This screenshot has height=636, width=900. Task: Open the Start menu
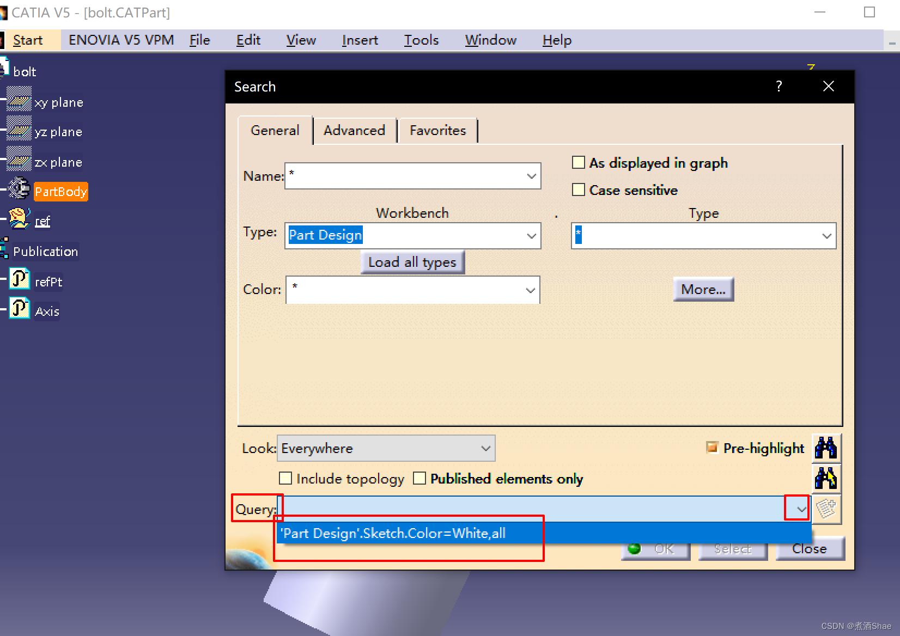pyautogui.click(x=28, y=40)
